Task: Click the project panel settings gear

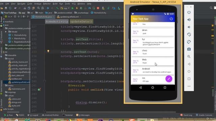Action: (x=24, y=16)
